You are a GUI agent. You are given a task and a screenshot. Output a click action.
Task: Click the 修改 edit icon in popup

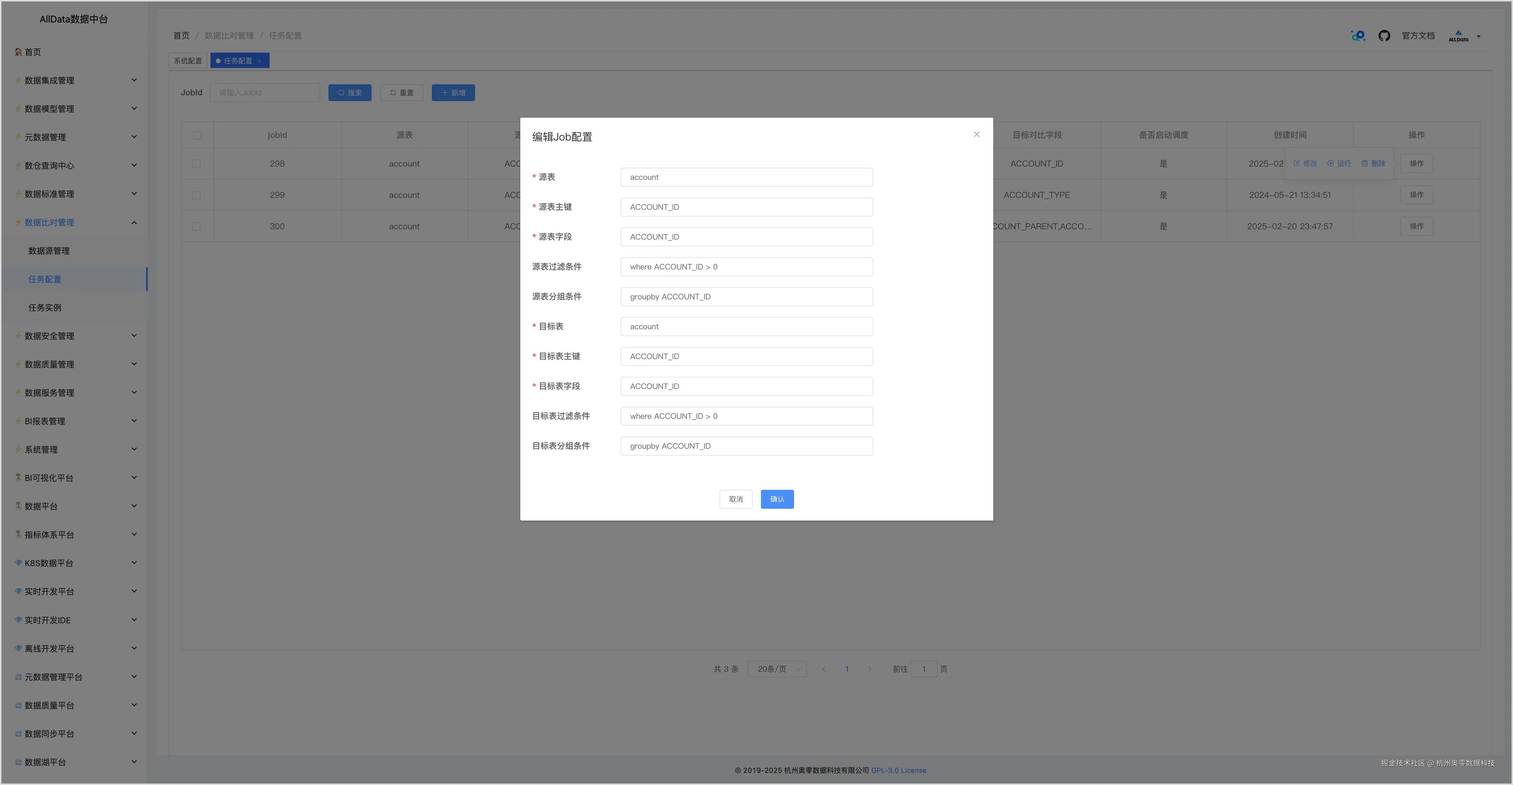pyautogui.click(x=1296, y=163)
